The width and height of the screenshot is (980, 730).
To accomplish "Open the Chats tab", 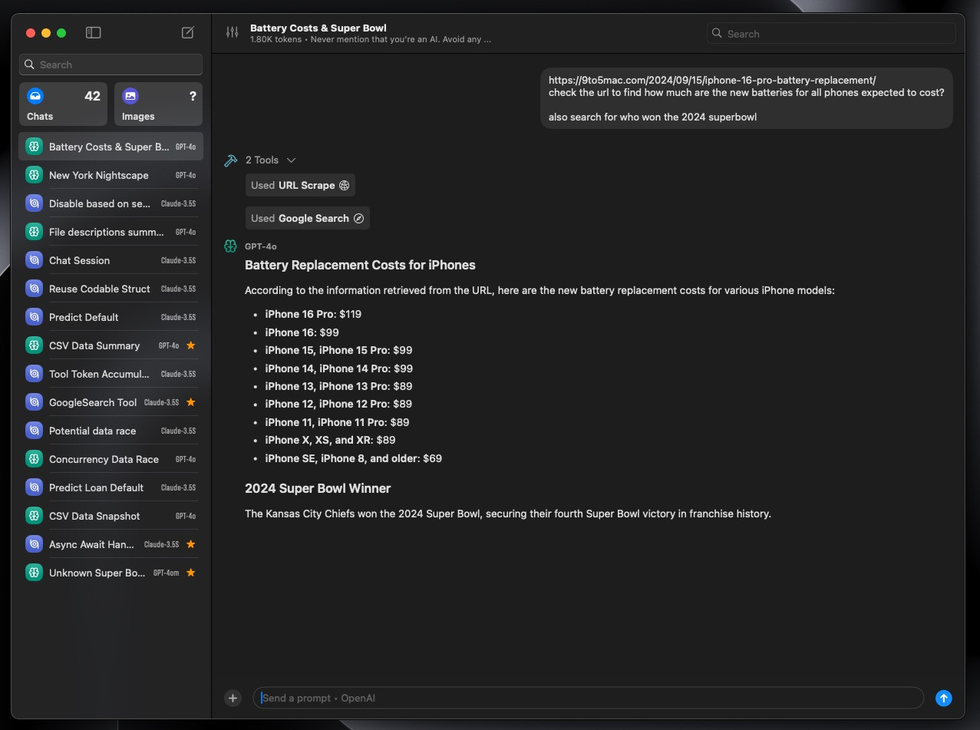I will tap(63, 104).
